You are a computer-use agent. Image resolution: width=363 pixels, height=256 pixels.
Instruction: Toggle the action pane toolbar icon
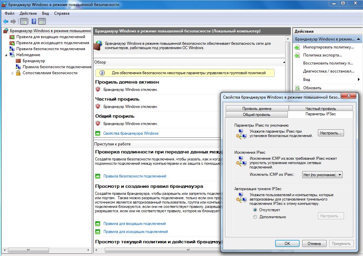(42, 21)
